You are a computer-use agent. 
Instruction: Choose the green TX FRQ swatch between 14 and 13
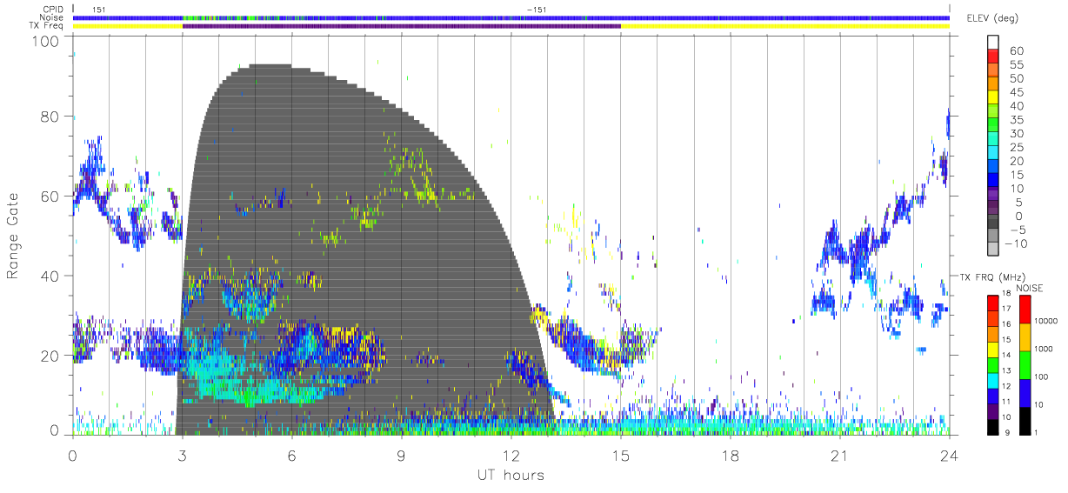992,363
